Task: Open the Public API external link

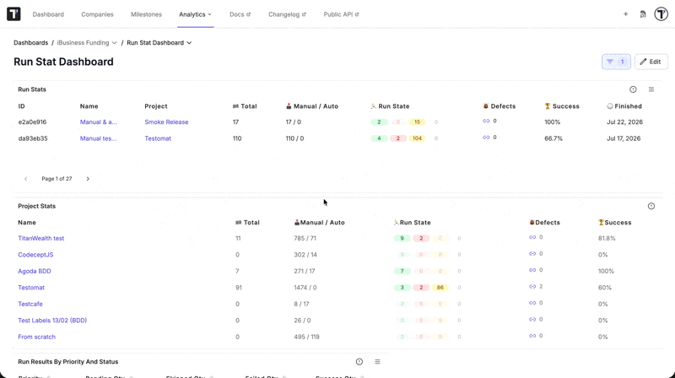Action: coord(341,14)
